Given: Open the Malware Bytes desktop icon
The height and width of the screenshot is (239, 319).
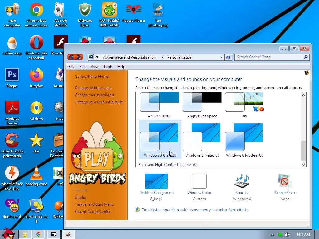Looking at the screenshot, I should click(85, 15).
